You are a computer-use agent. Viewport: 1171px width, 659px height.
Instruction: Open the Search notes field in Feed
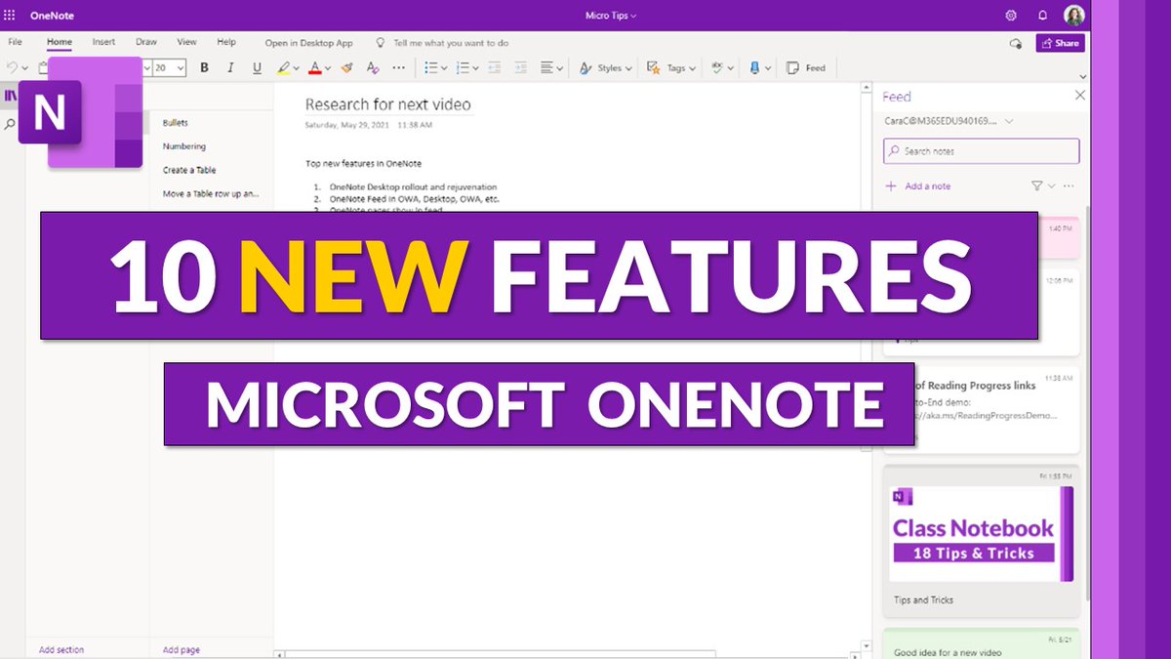980,150
